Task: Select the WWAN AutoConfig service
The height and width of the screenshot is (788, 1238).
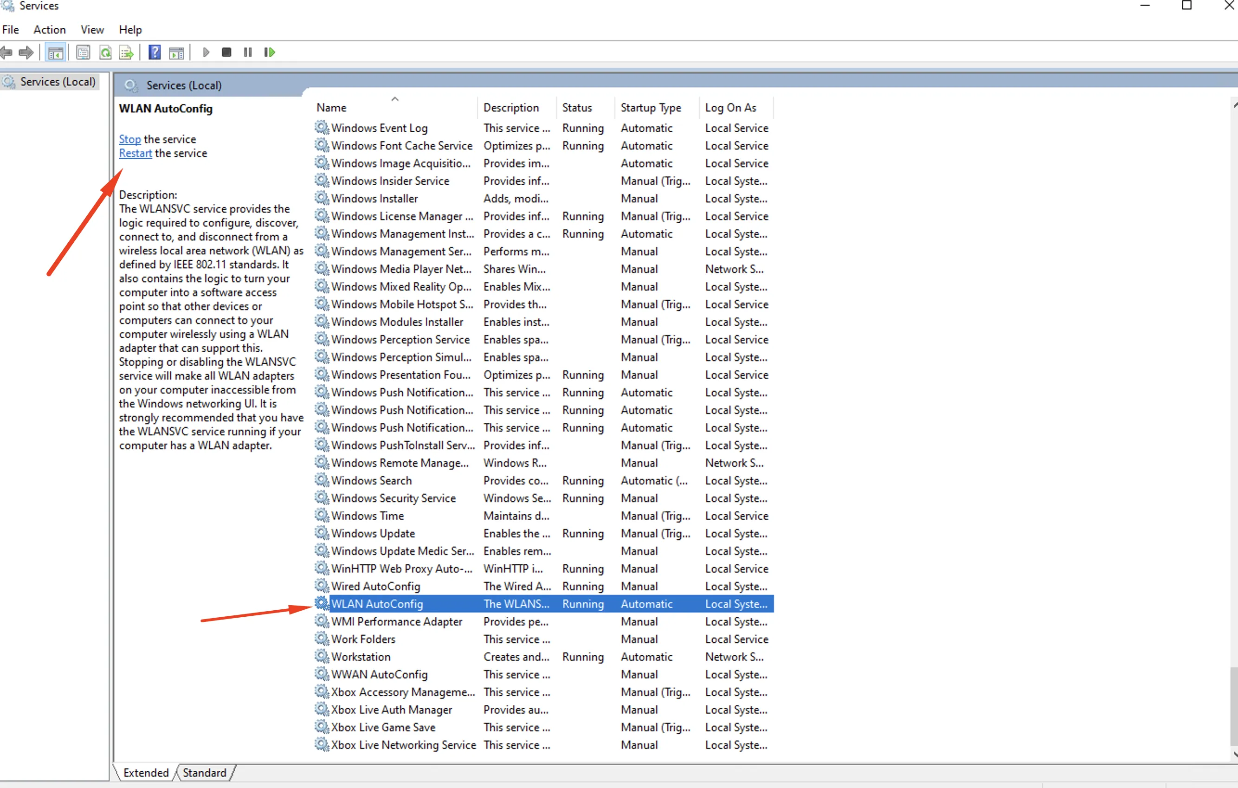Action: pyautogui.click(x=544, y=674)
